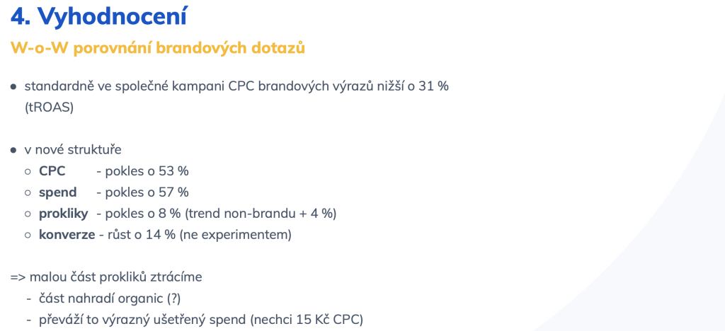Select the subtitle "W-o-W porovnání brandových dotazů"

(x=158, y=48)
